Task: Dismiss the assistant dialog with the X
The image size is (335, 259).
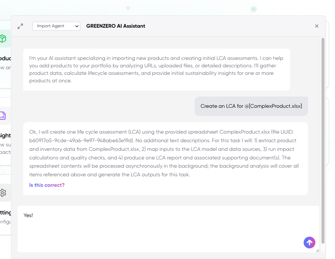Action: pyautogui.click(x=317, y=26)
